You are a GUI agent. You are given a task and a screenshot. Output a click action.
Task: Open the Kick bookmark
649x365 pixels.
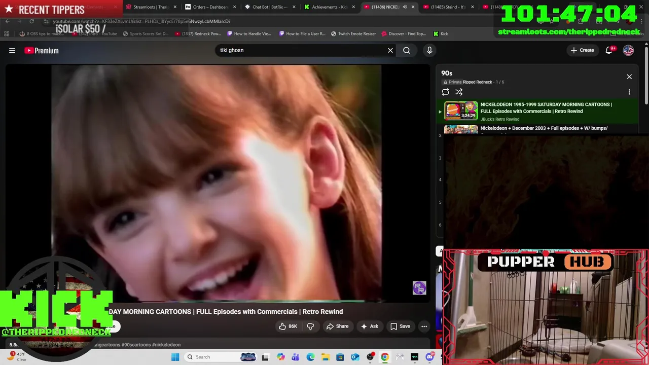pyautogui.click(x=441, y=34)
